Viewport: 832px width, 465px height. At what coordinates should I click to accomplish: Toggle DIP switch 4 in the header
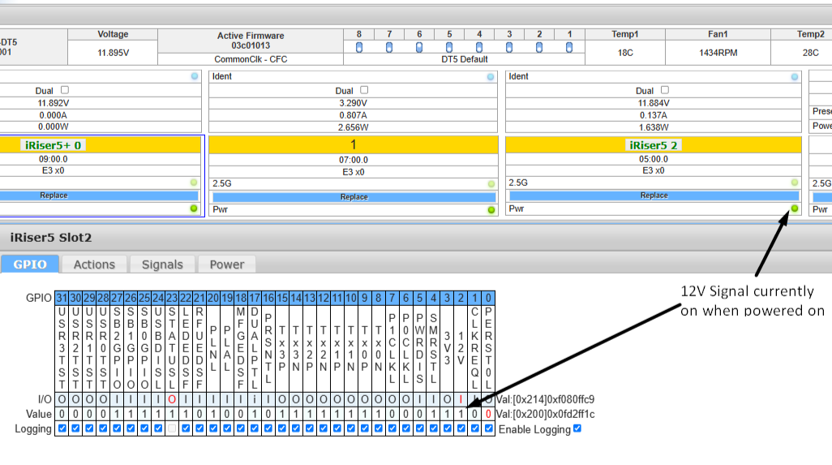point(479,47)
